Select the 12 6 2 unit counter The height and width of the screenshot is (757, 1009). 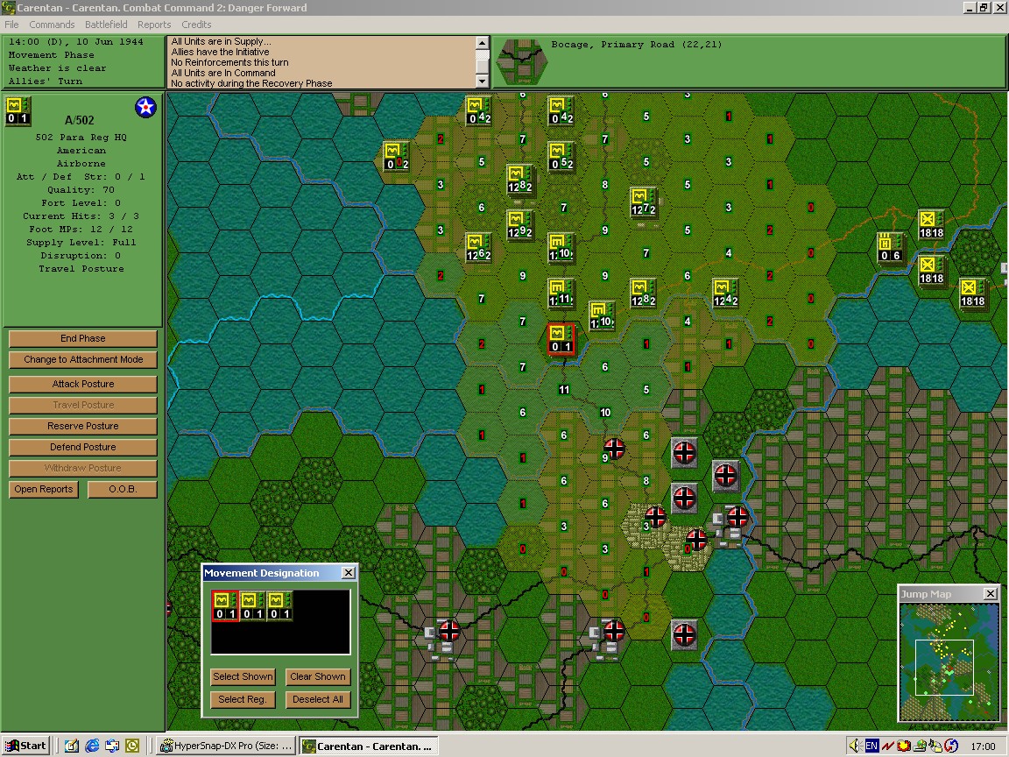pyautogui.click(x=478, y=248)
